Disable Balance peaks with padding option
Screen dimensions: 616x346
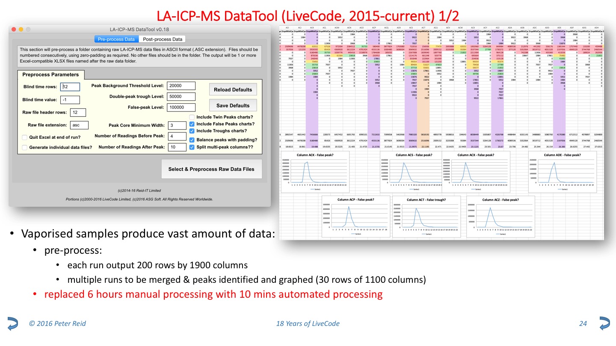tap(192, 140)
